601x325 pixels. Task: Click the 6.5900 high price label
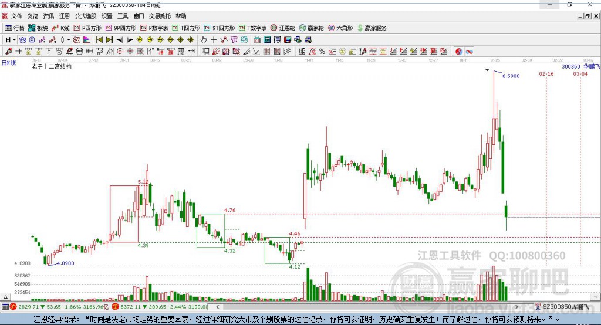click(511, 76)
